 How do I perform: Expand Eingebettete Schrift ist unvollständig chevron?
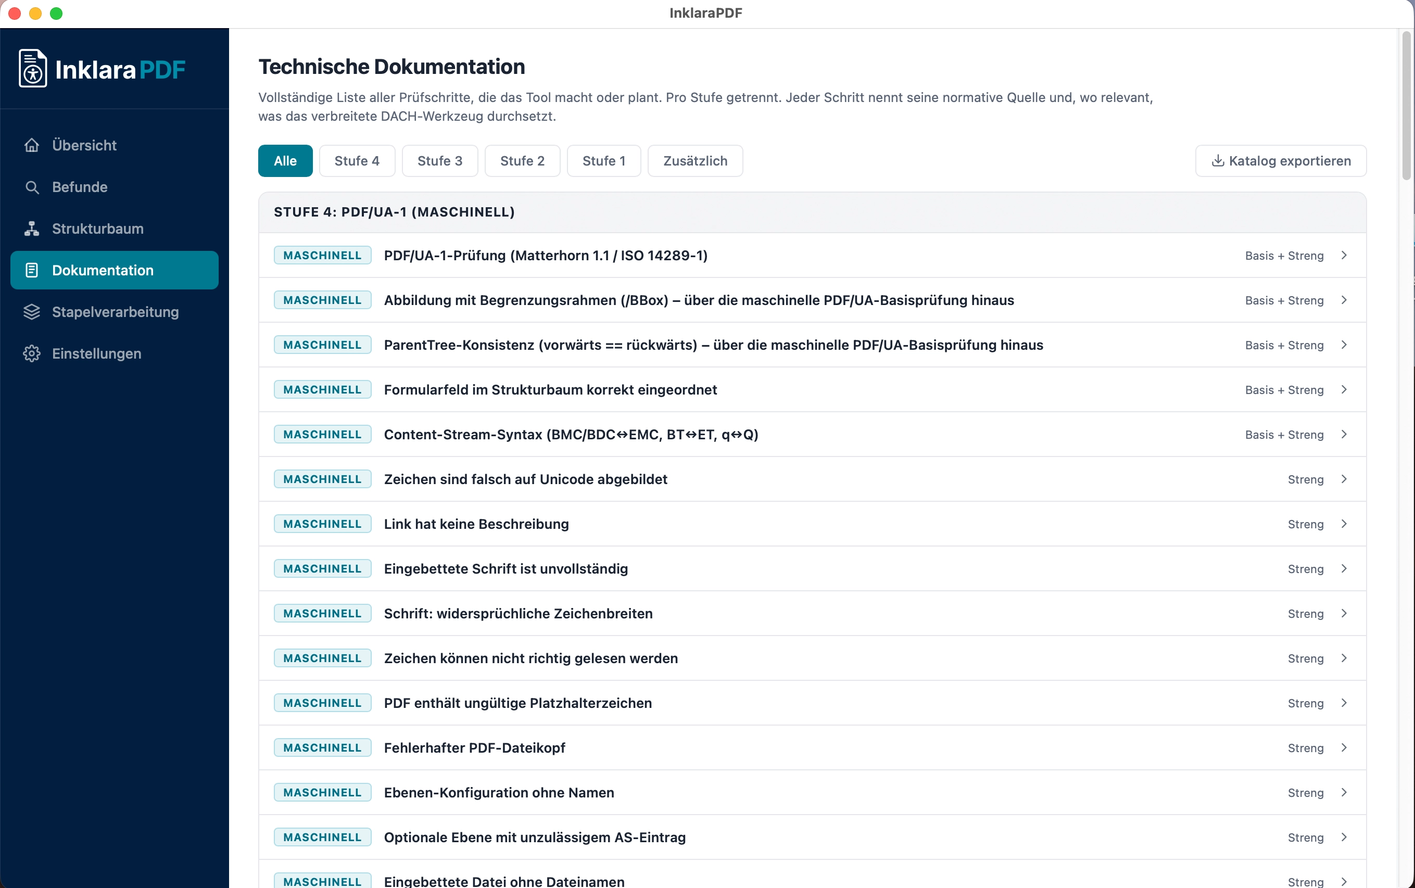tap(1344, 568)
